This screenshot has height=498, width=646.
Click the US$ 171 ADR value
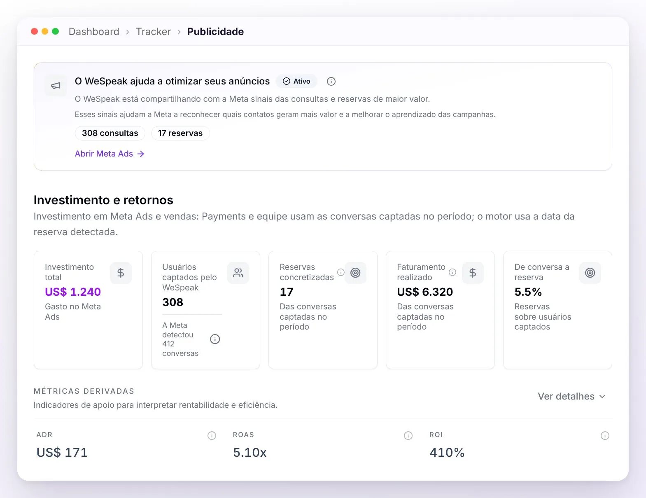pos(62,452)
